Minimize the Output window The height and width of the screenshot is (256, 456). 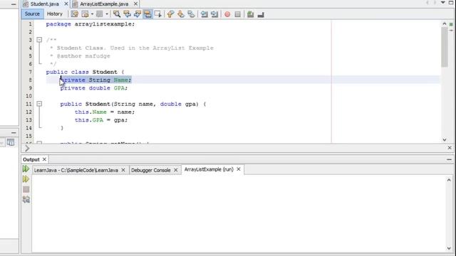450,159
